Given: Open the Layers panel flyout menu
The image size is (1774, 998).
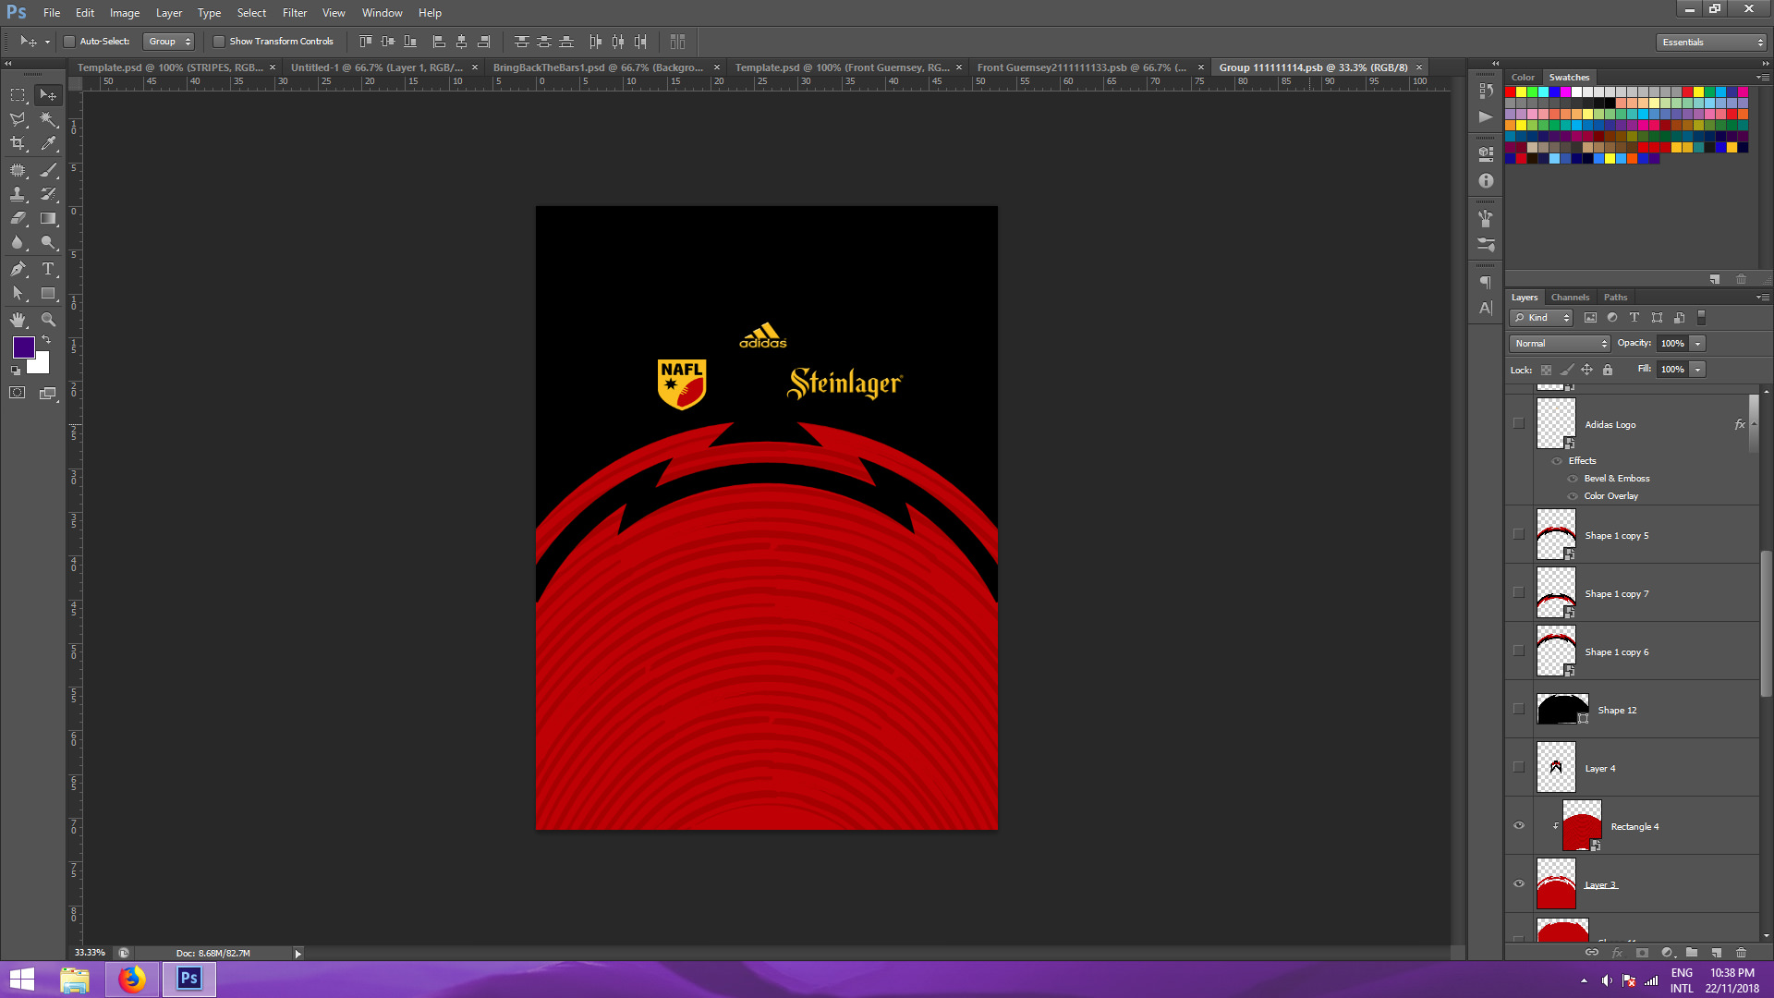Looking at the screenshot, I should 1763,298.
